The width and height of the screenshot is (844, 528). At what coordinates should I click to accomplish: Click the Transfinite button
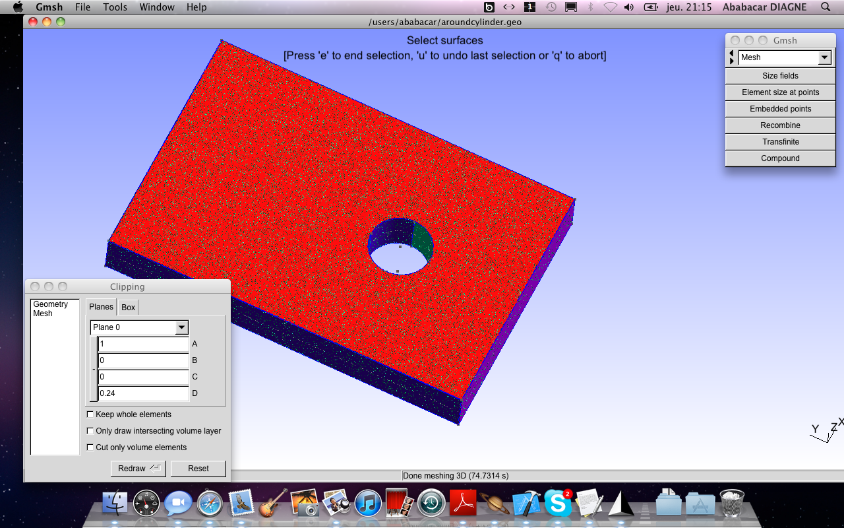point(780,142)
